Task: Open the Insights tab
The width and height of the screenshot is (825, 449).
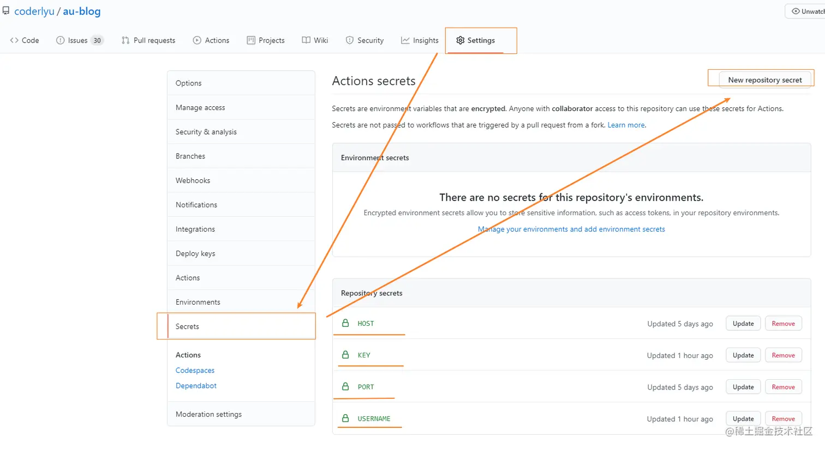Action: [420, 40]
